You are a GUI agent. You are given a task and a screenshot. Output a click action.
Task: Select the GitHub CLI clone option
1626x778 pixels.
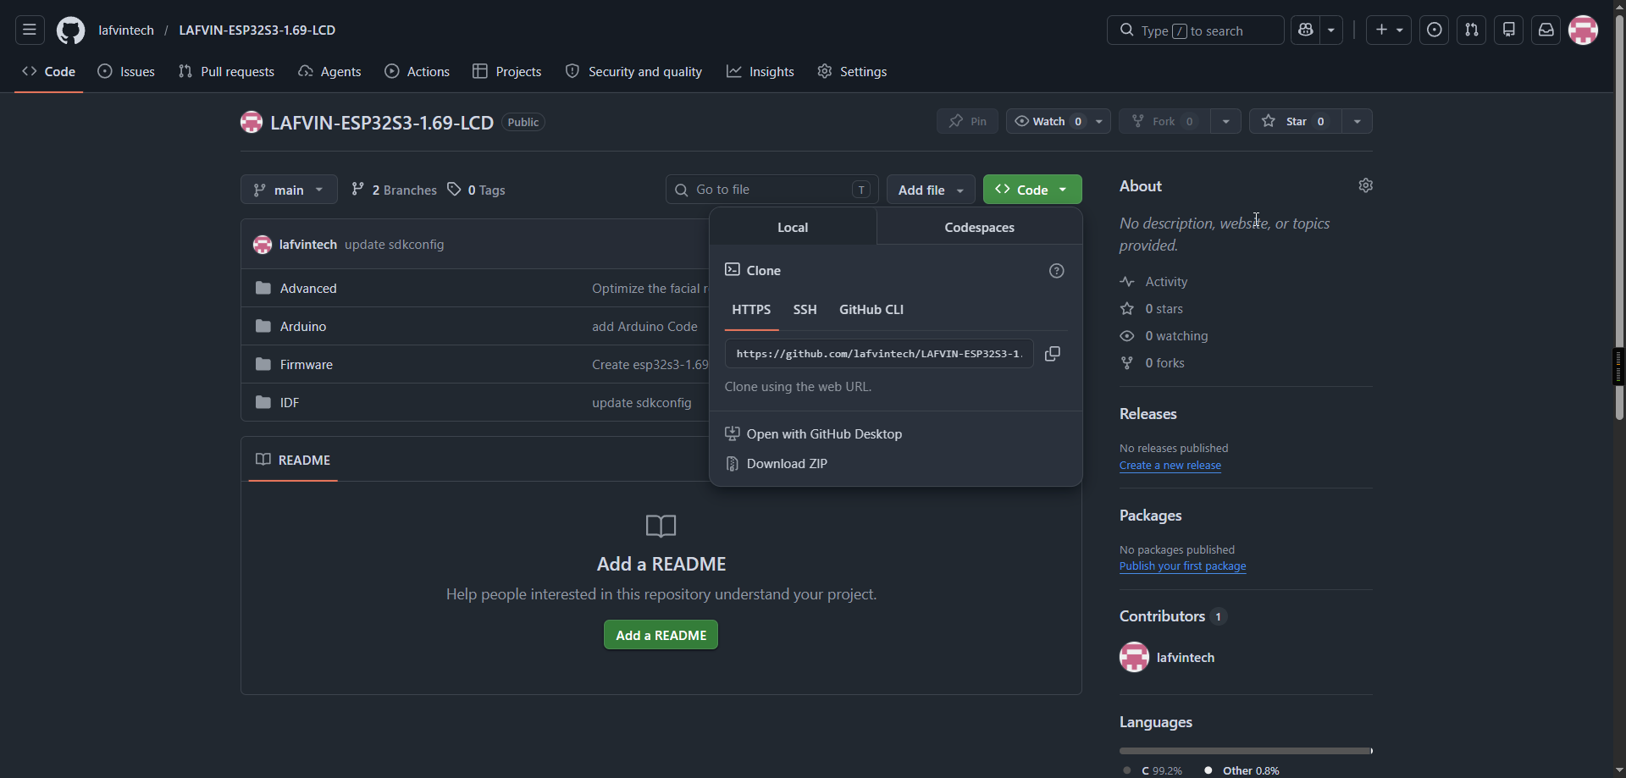[871, 310]
